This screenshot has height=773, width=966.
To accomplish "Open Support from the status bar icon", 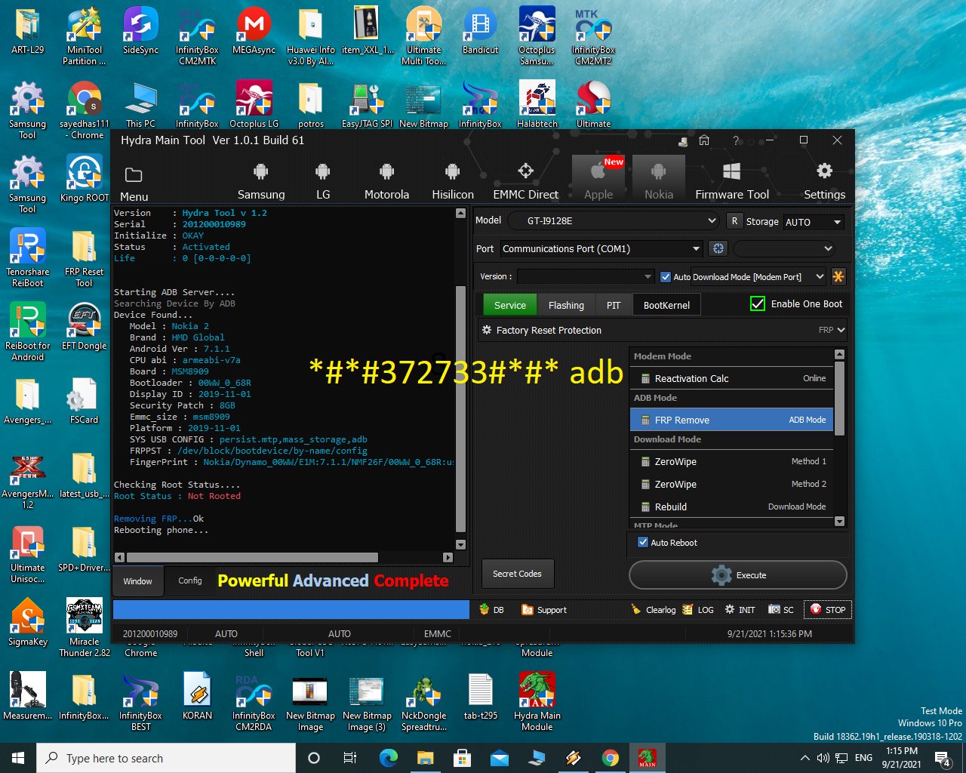I will pyautogui.click(x=527, y=609).
